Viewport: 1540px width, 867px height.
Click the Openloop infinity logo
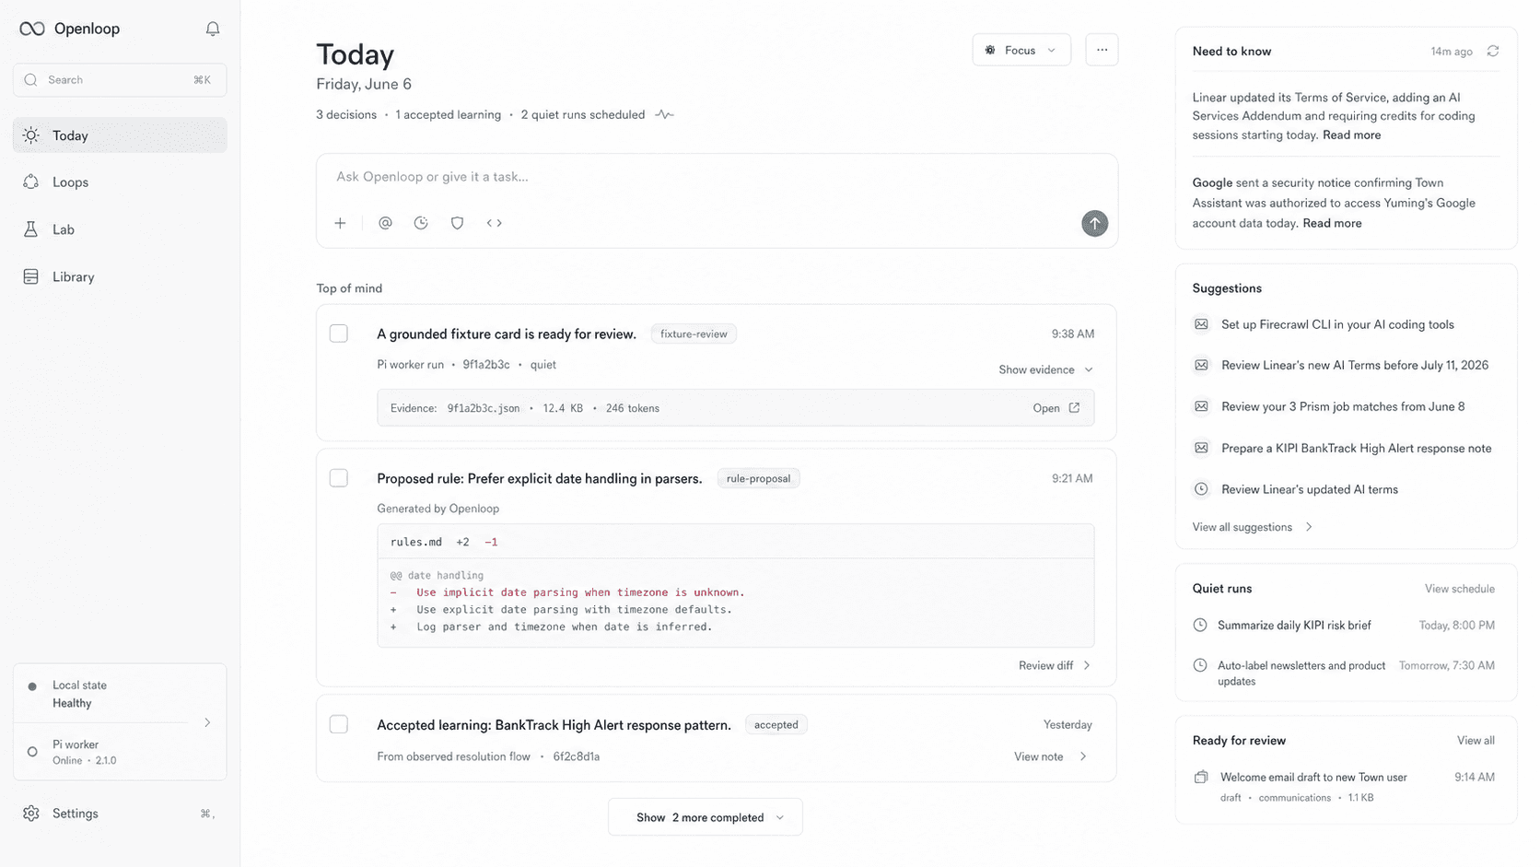coord(32,29)
